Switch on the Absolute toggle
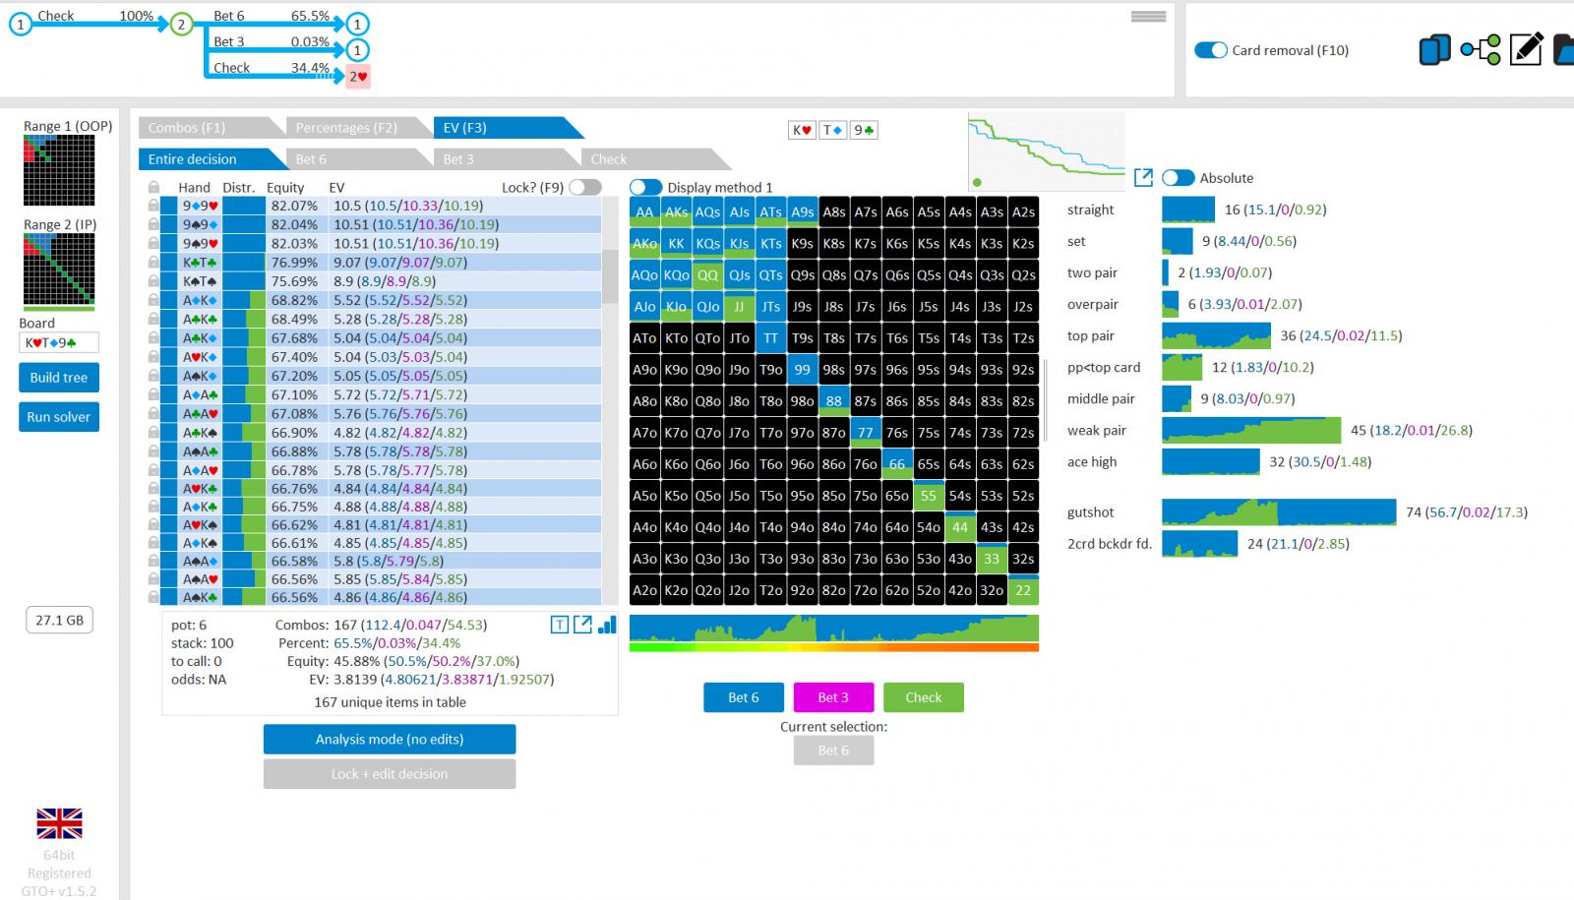The image size is (1574, 900). [1178, 178]
